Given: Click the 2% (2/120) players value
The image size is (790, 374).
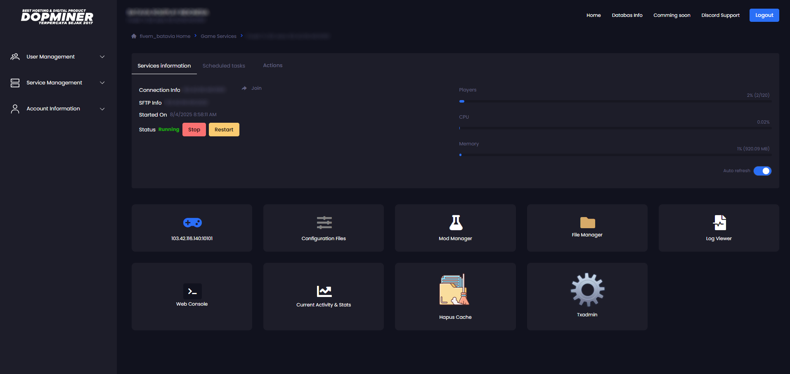Looking at the screenshot, I should pyautogui.click(x=758, y=95).
